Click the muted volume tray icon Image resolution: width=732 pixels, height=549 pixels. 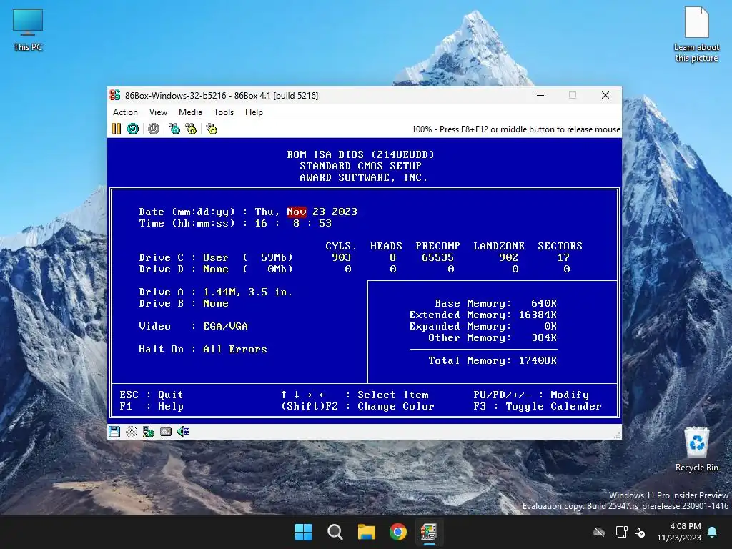(640, 532)
